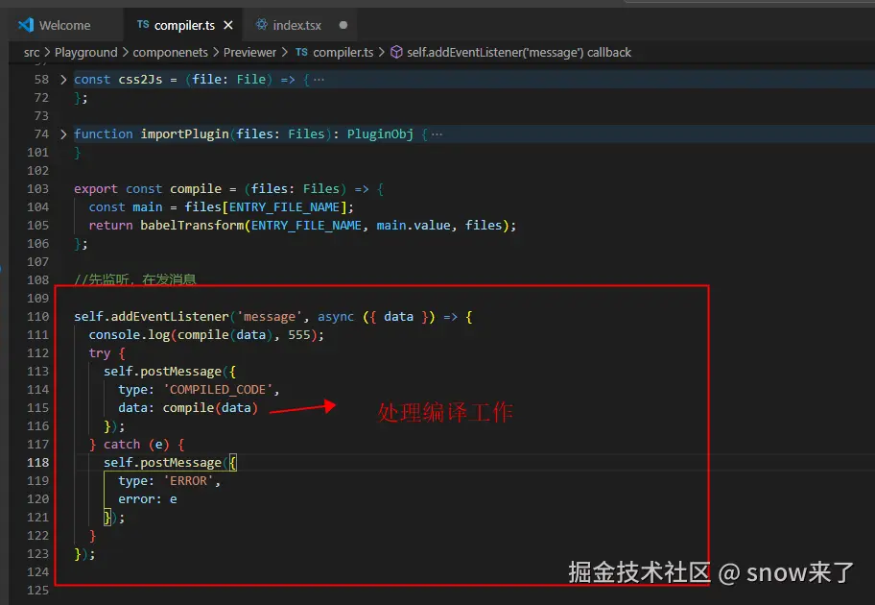
Task: Click the 'catch' keyword on line 117
Action: (x=122, y=445)
